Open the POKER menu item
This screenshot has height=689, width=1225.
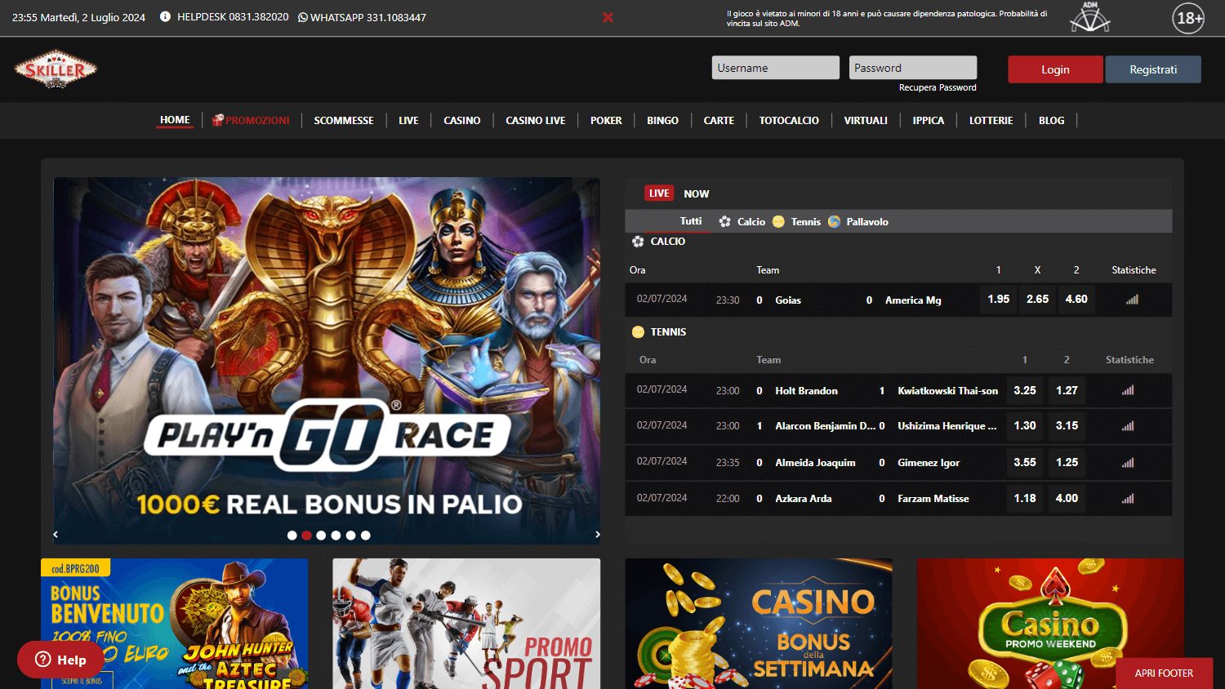[606, 120]
